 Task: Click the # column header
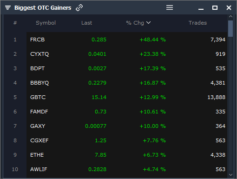point(15,23)
